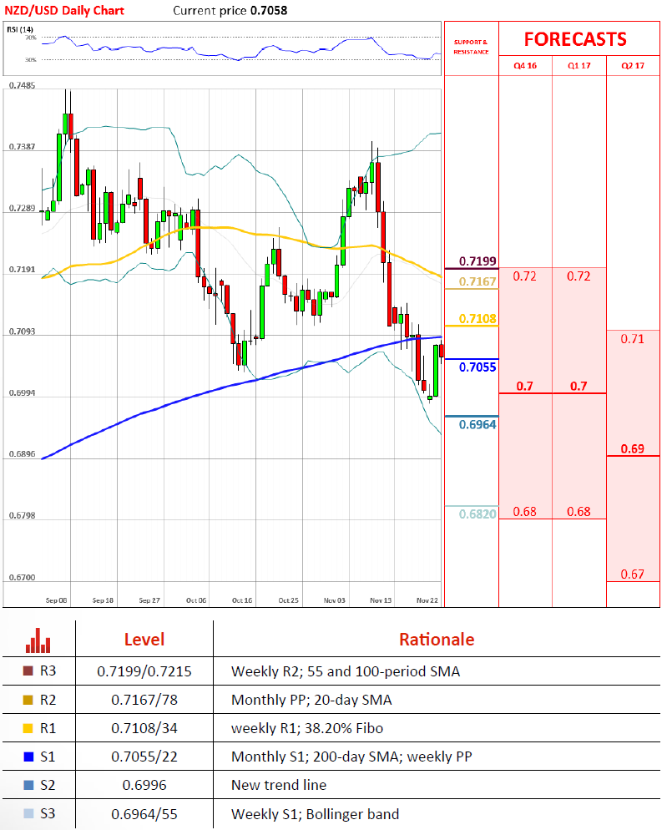Select the 'Q4 16' forecast column header

[525, 66]
